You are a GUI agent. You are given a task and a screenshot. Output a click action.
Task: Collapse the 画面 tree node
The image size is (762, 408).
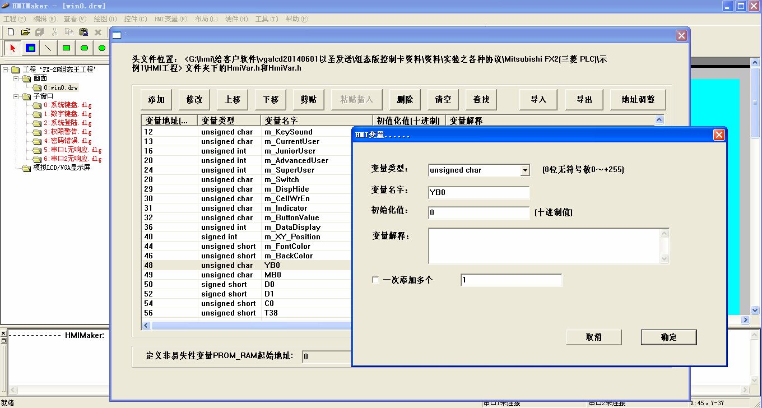(x=17, y=78)
